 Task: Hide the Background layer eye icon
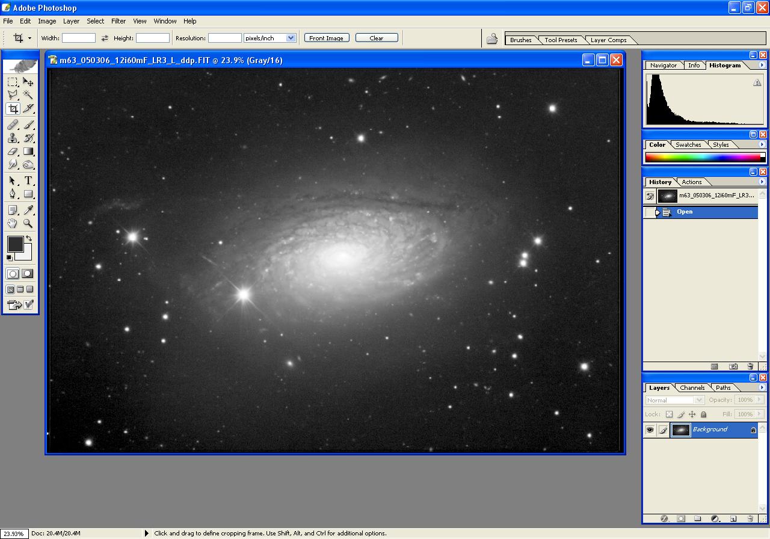(650, 430)
